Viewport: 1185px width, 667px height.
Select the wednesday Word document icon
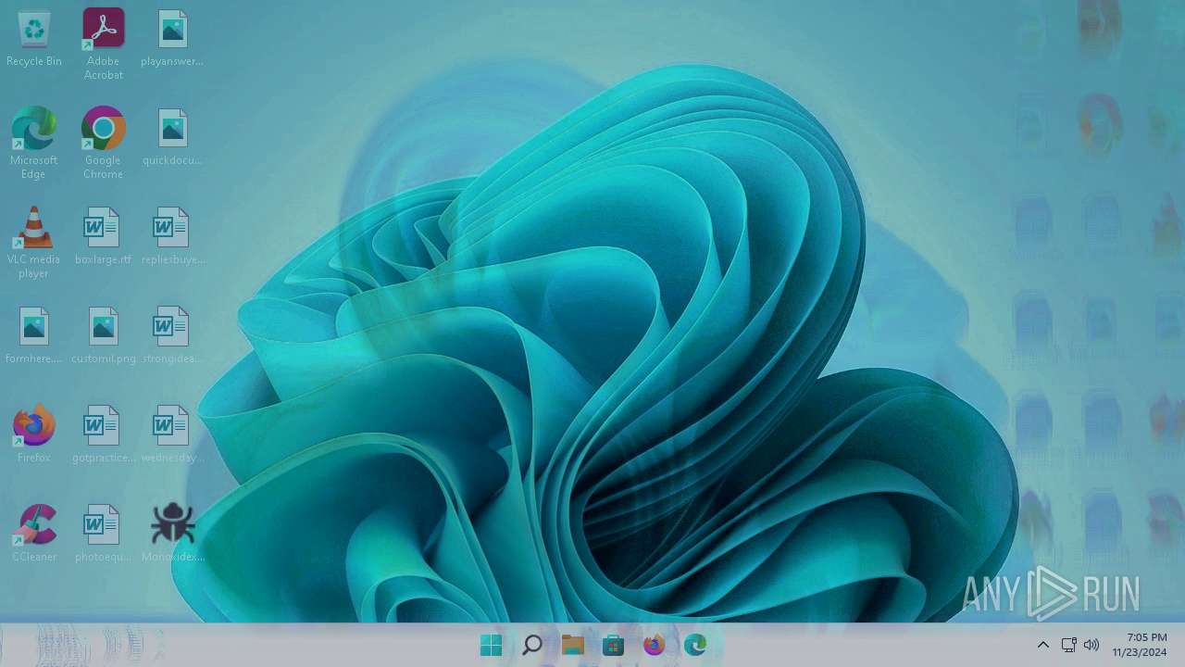point(172,434)
